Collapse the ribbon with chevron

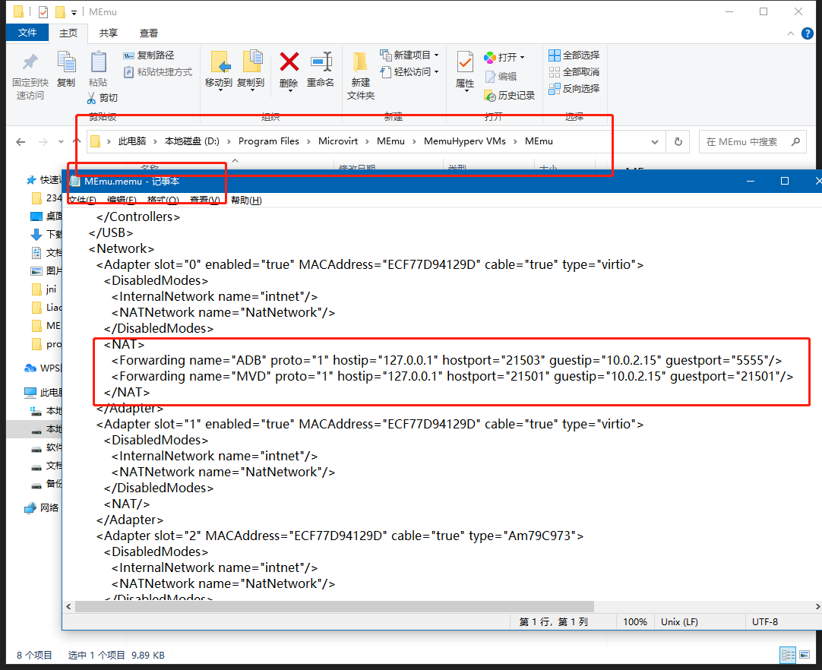point(790,33)
